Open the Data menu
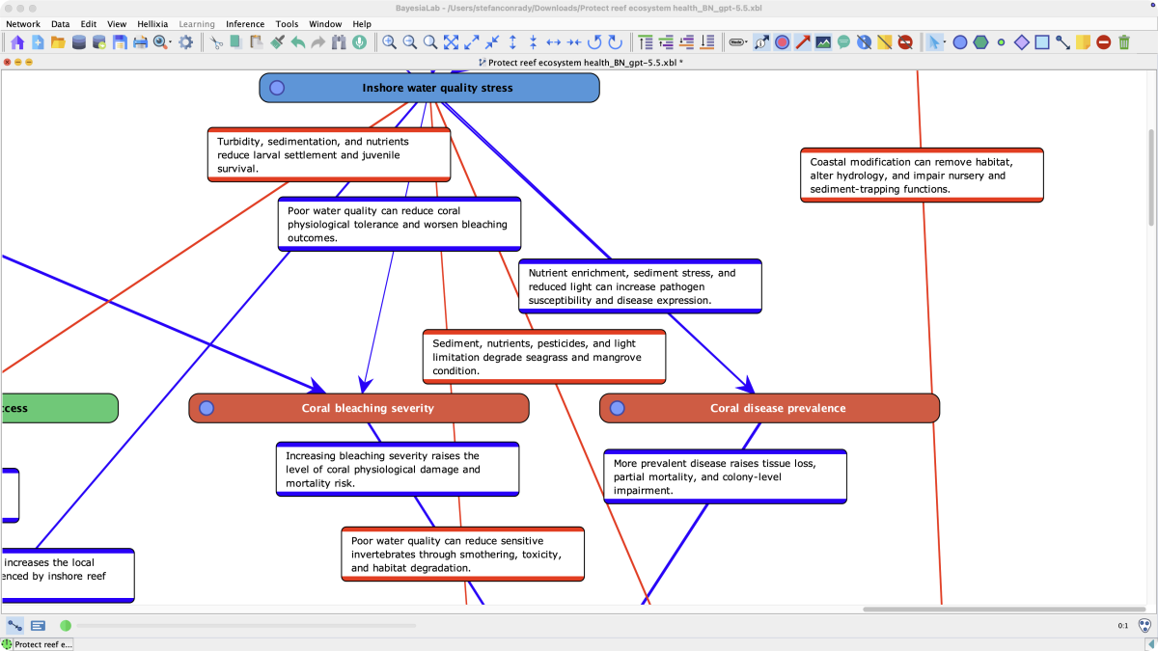The width and height of the screenshot is (1158, 651). 60,24
